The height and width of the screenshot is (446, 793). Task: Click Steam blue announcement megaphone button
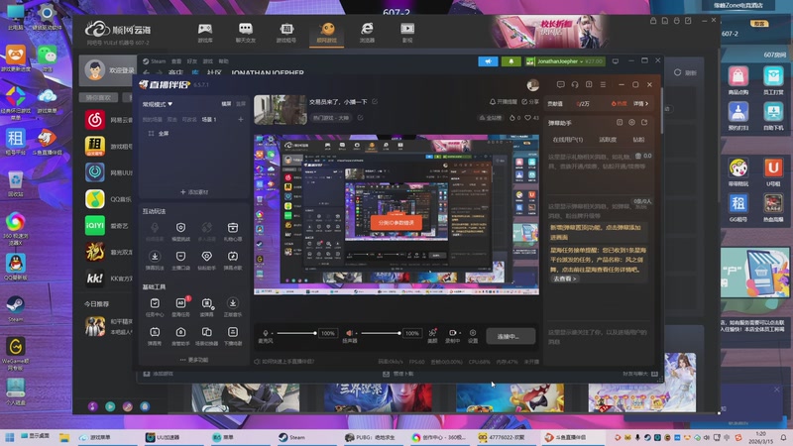[488, 61]
